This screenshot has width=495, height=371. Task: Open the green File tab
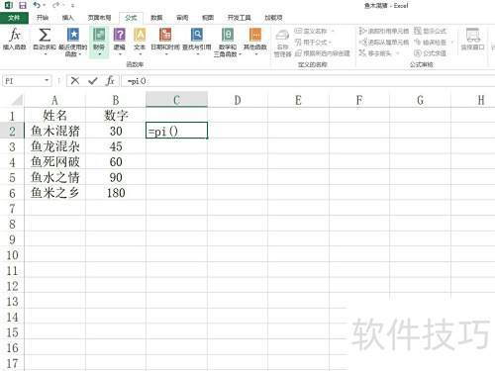click(14, 18)
